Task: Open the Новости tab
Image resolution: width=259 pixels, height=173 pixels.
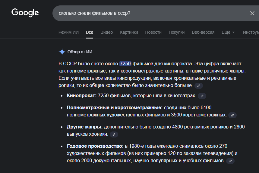Action: [153, 32]
